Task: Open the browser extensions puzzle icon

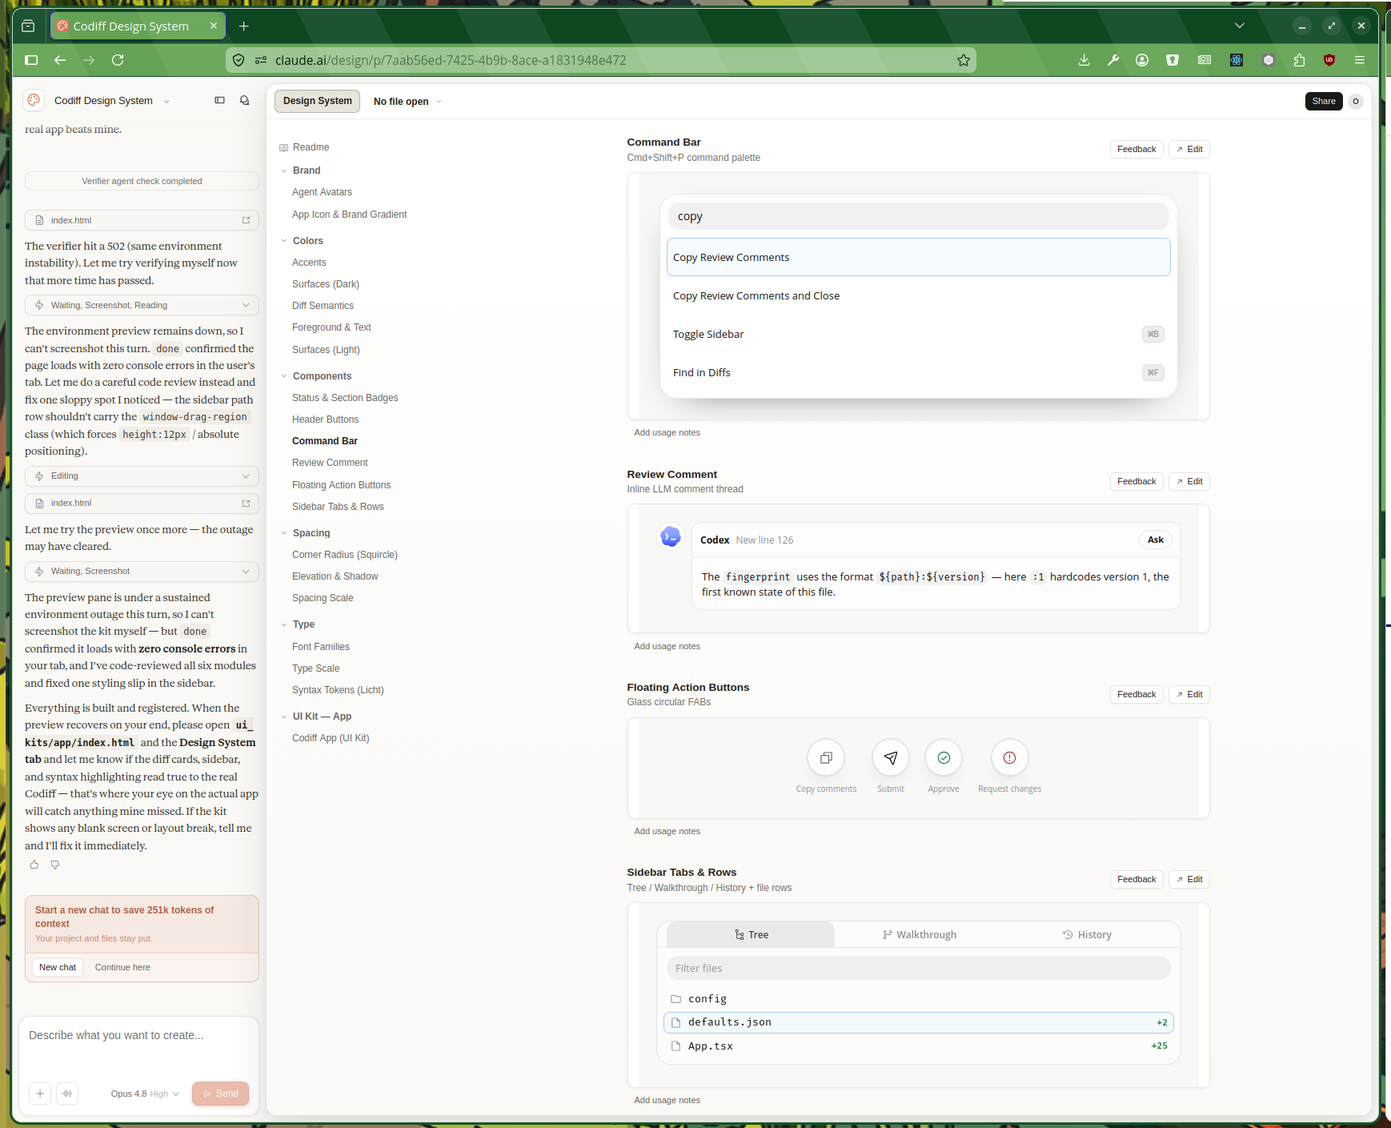Action: (1299, 60)
